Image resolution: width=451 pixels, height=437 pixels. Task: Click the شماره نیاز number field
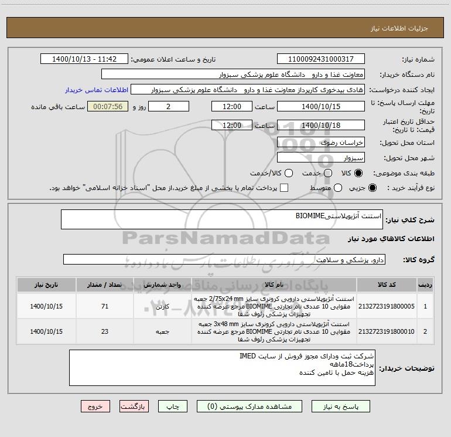click(x=321, y=59)
